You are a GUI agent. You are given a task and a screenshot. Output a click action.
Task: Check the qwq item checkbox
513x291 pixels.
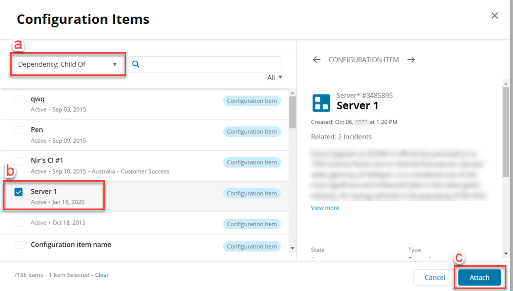coord(19,99)
